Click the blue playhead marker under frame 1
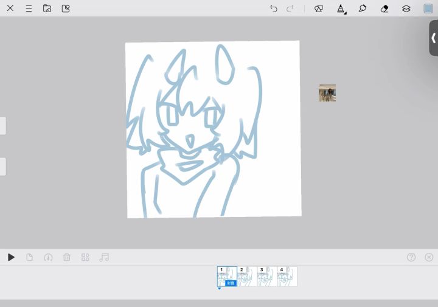This screenshot has width=438, height=307. 220,288
